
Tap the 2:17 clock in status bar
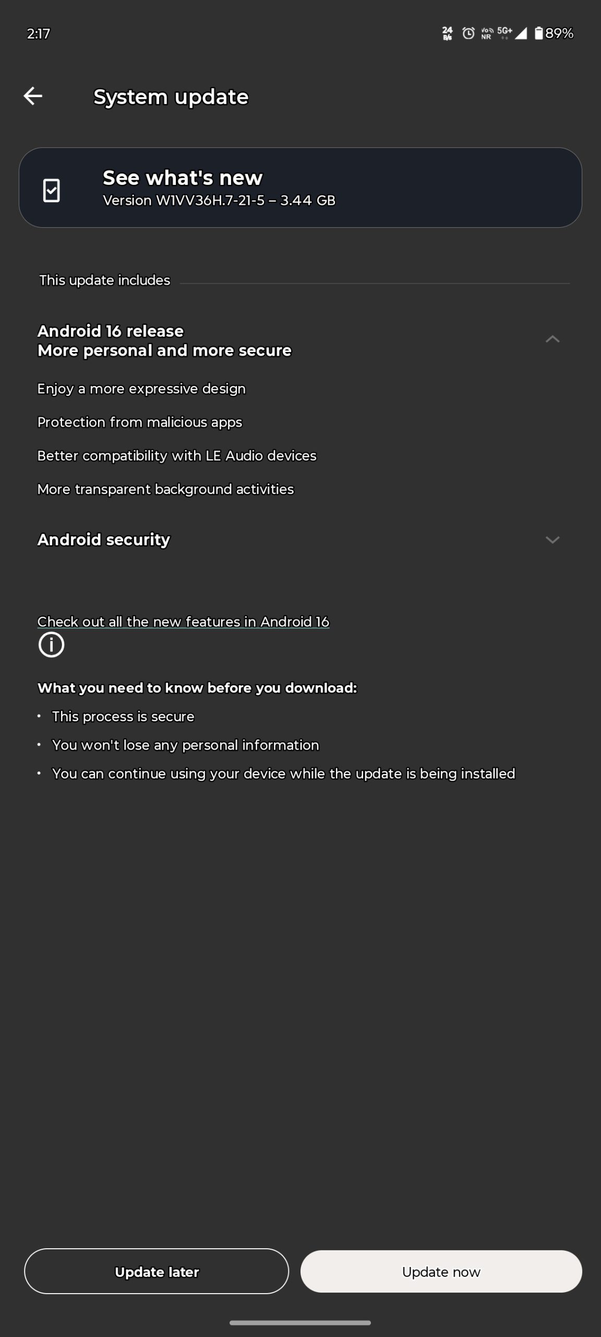(x=39, y=34)
